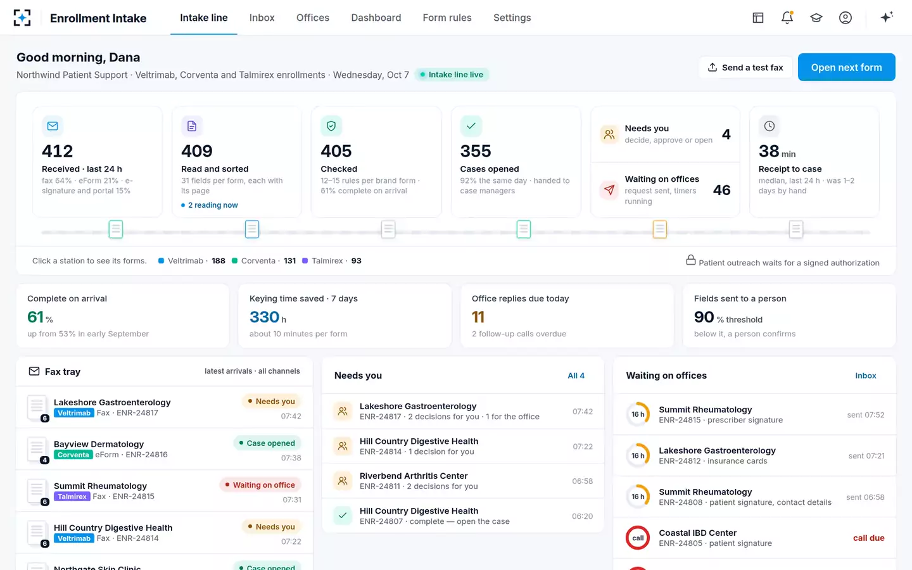Click the document icon on Read and sorted card
The height and width of the screenshot is (570, 912).
[x=192, y=126]
